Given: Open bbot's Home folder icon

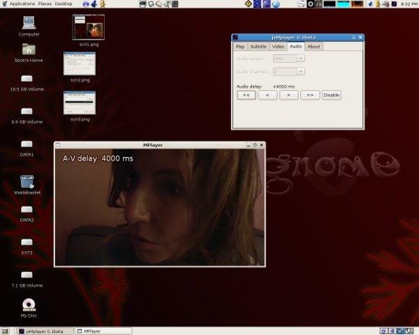Looking at the screenshot, I should click(x=28, y=49).
